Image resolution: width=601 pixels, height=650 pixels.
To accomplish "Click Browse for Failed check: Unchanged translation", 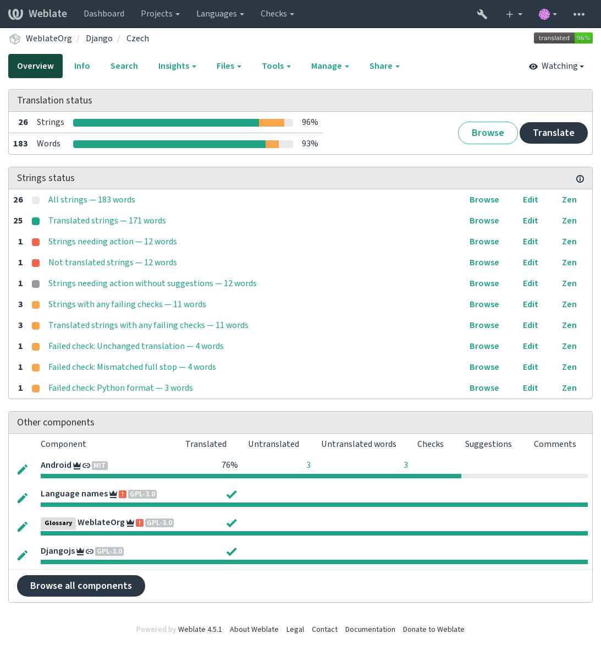I will (484, 347).
